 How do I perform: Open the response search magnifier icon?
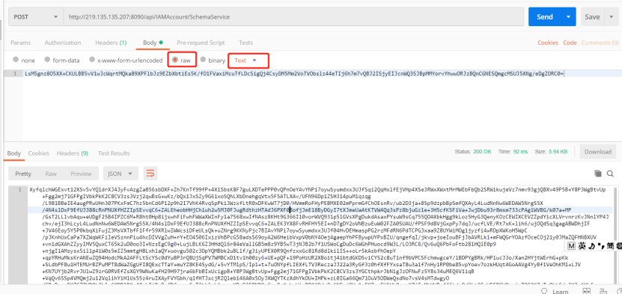pos(610,174)
